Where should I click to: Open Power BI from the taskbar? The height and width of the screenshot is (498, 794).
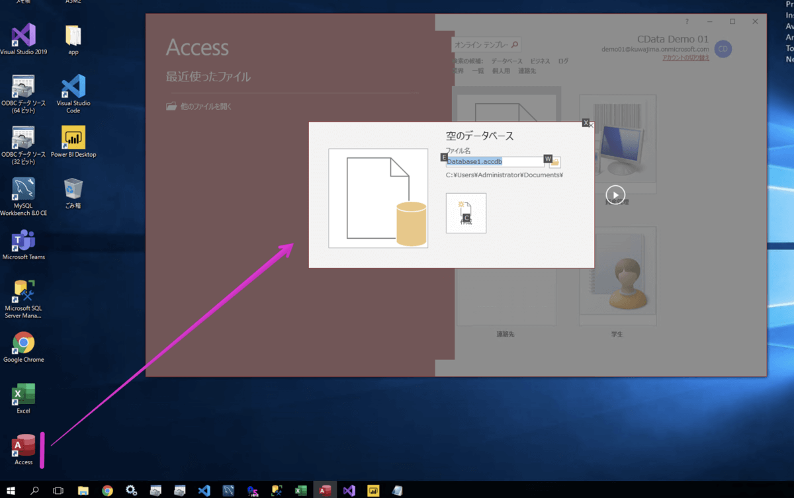pyautogui.click(x=373, y=491)
